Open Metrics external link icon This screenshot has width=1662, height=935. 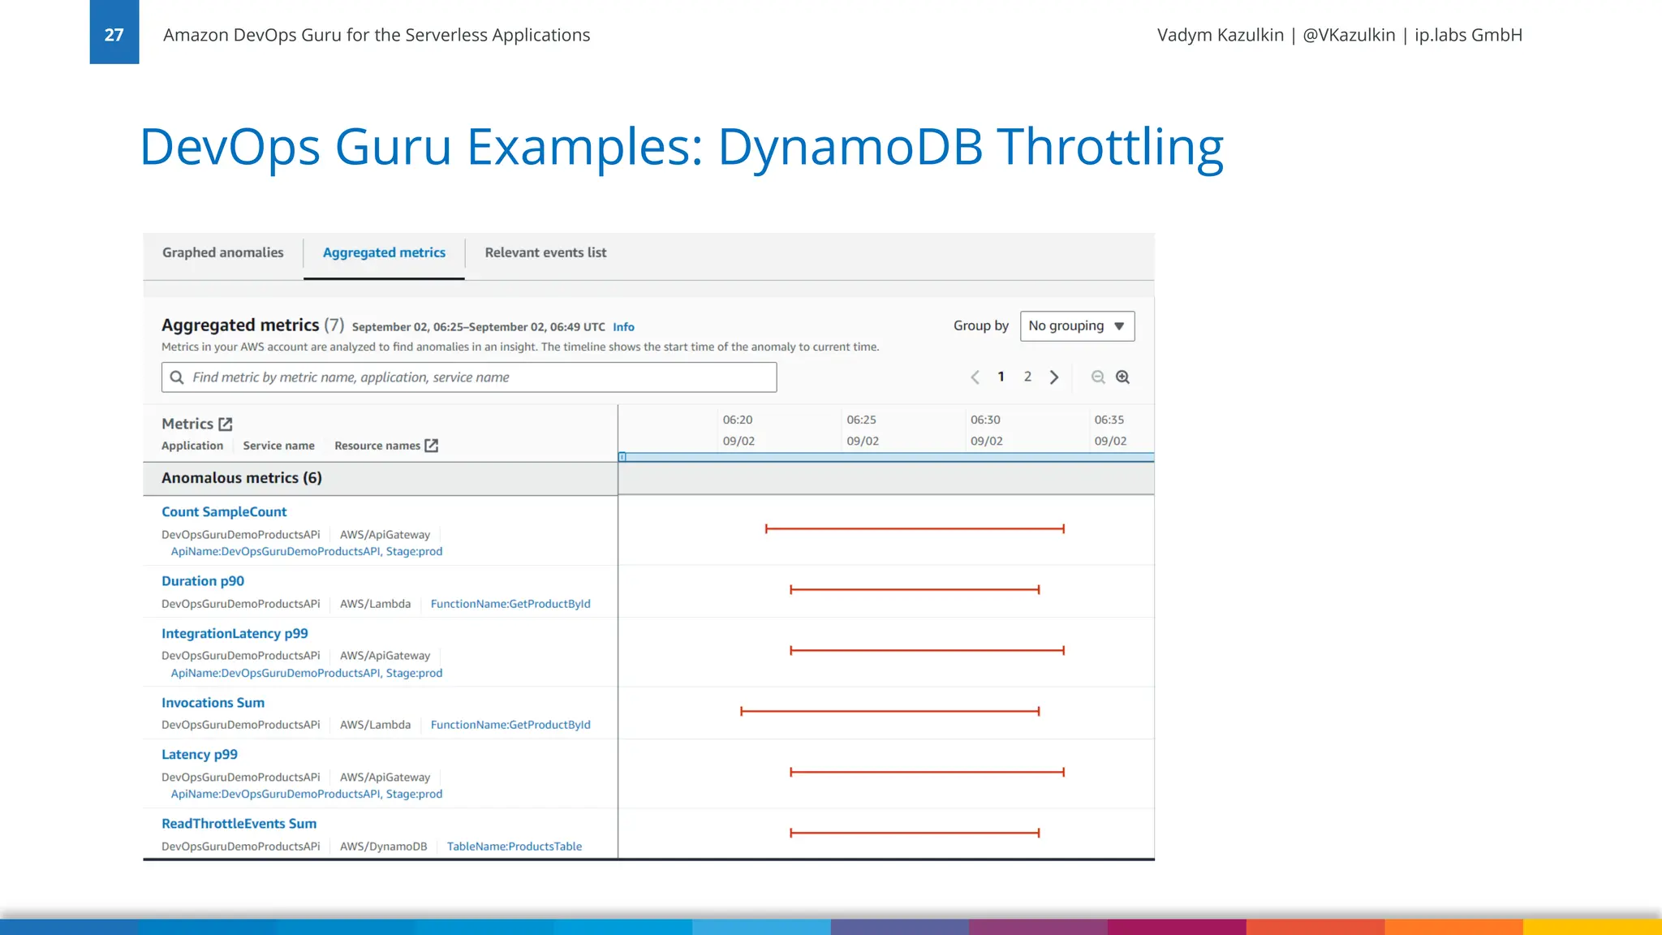coord(226,424)
